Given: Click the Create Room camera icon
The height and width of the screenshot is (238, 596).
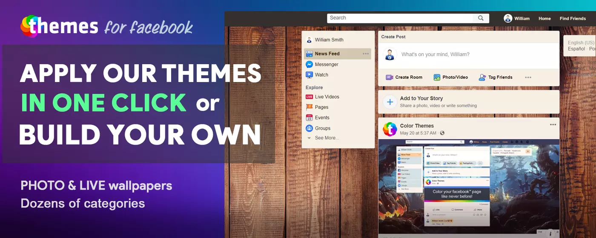Looking at the screenshot, I should click(389, 77).
